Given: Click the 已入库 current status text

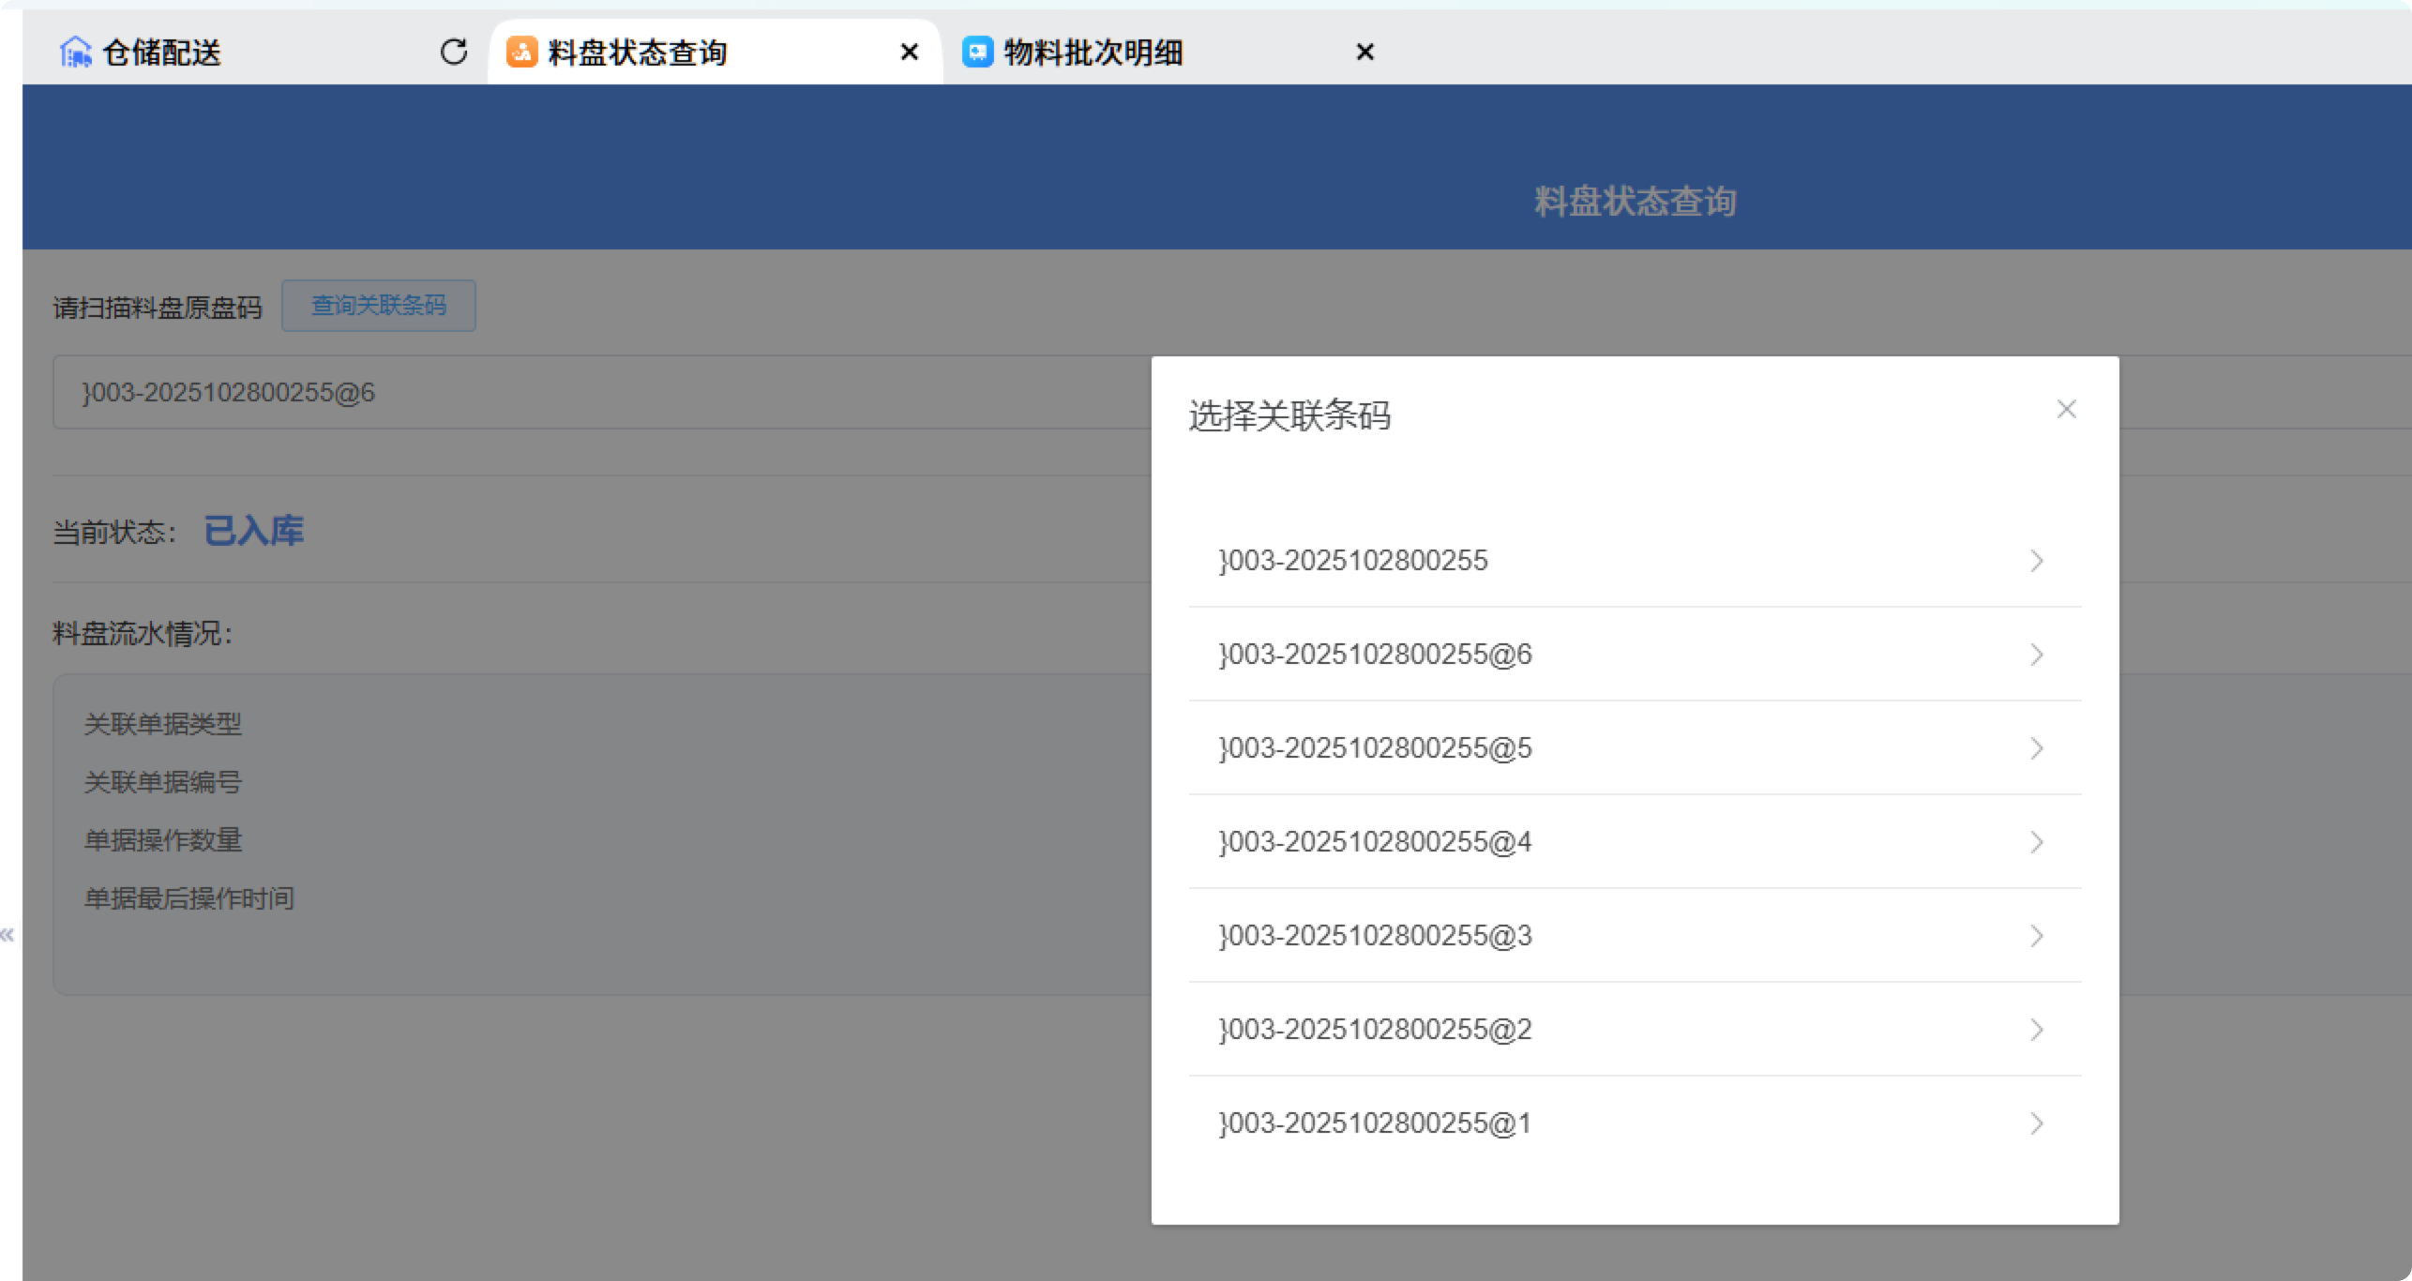Looking at the screenshot, I should tap(253, 531).
